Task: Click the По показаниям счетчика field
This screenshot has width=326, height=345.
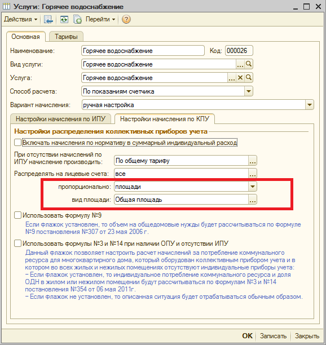Action: (x=163, y=91)
